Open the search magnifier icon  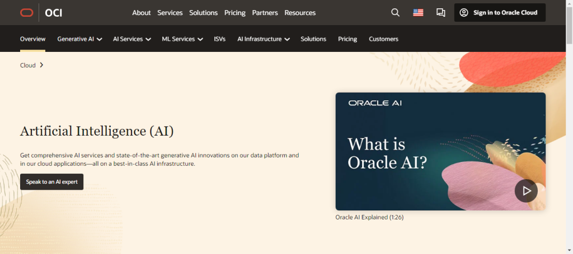[x=395, y=13]
